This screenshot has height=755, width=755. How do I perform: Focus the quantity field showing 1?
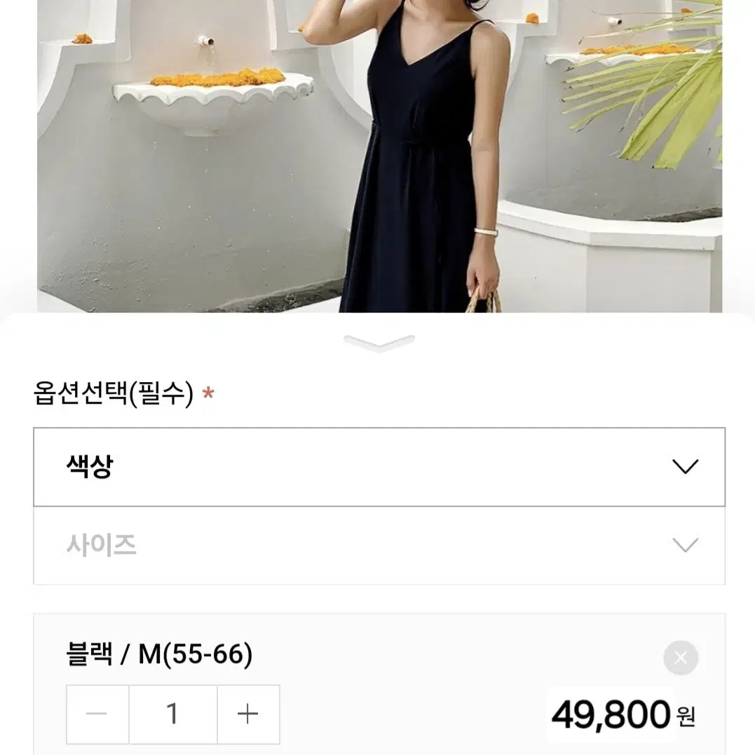tap(173, 714)
